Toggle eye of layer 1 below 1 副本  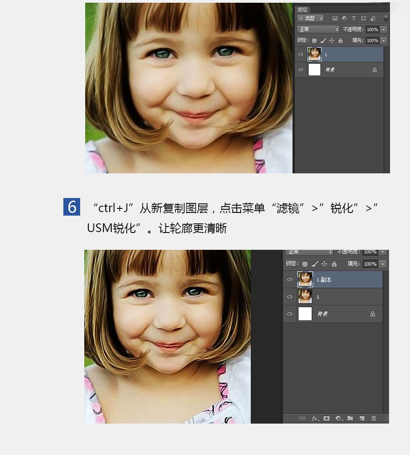tap(290, 297)
